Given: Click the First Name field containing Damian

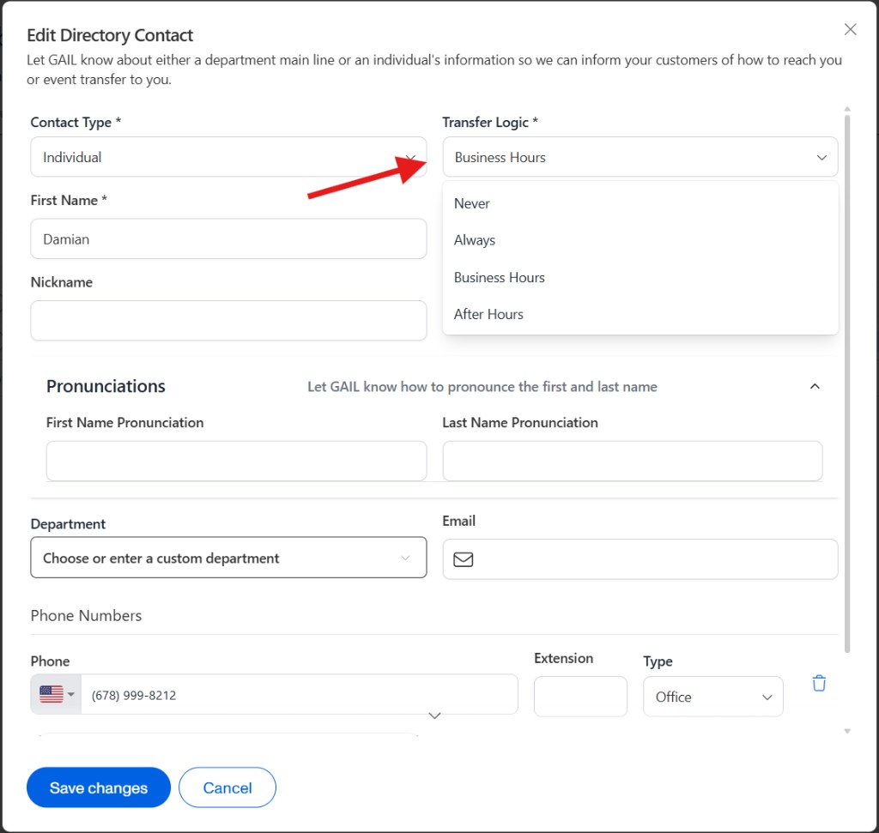Looking at the screenshot, I should [x=228, y=238].
